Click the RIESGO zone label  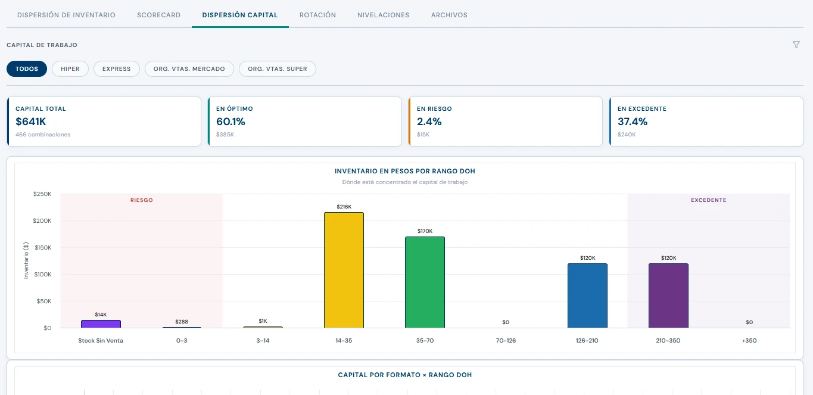[142, 200]
